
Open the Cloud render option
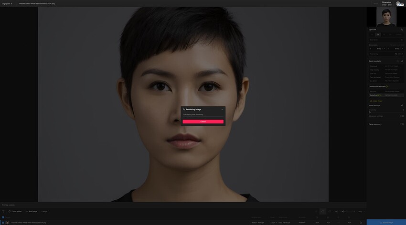(15, 211)
